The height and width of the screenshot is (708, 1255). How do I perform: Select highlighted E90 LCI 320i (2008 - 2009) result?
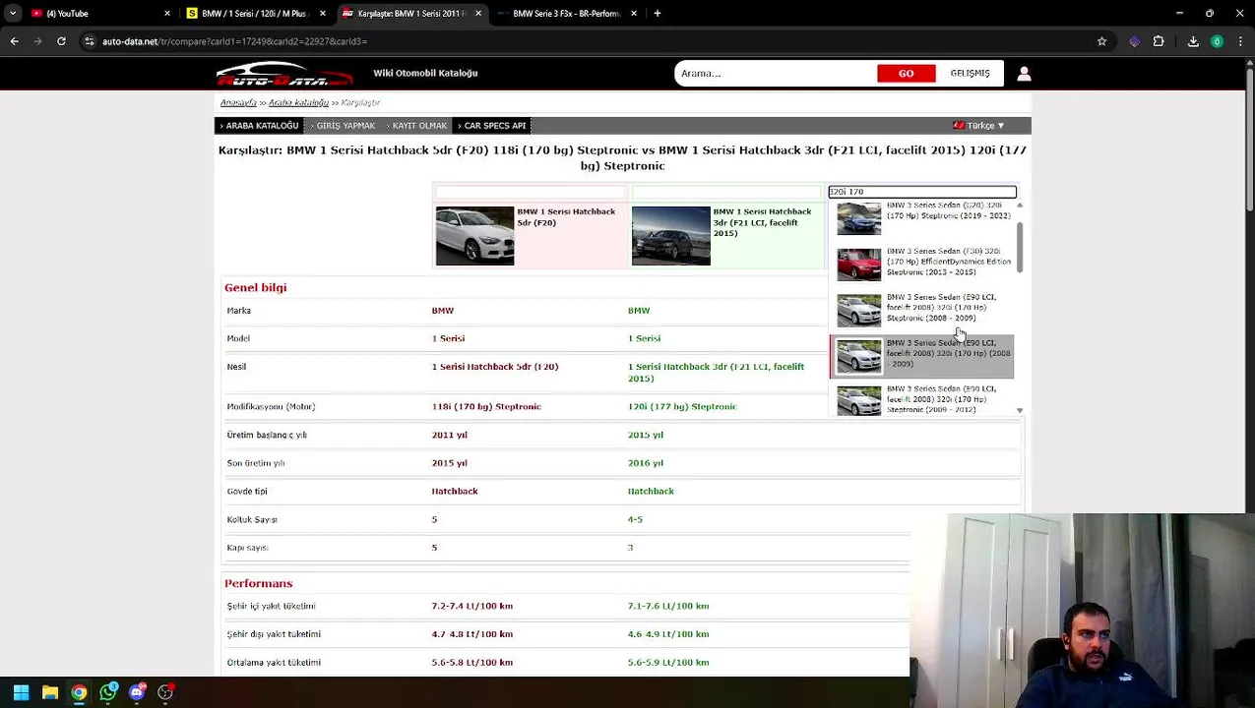[x=922, y=356]
